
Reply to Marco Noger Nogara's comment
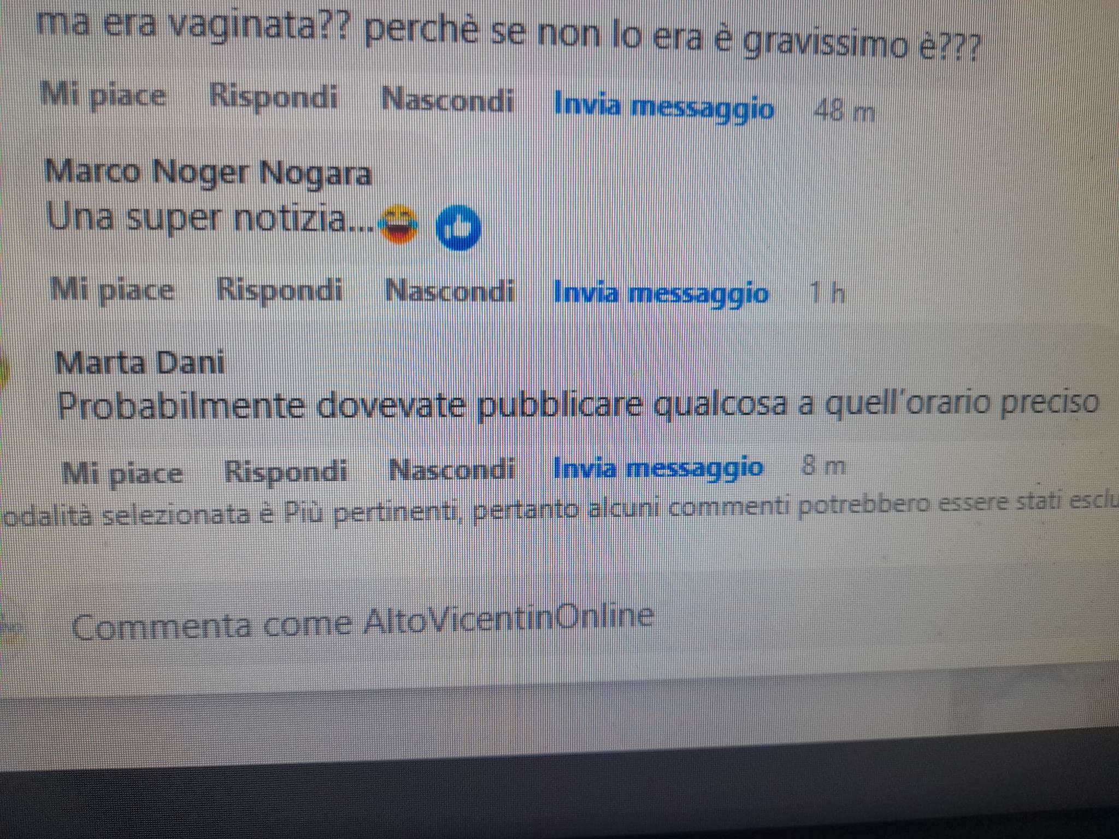click(279, 290)
